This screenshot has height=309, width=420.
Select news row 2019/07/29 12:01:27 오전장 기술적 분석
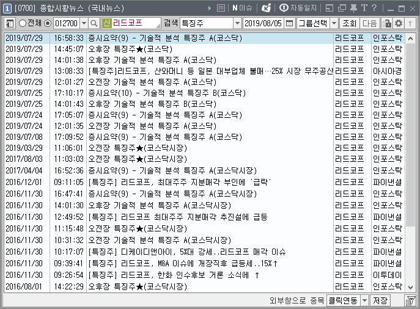pos(205,82)
